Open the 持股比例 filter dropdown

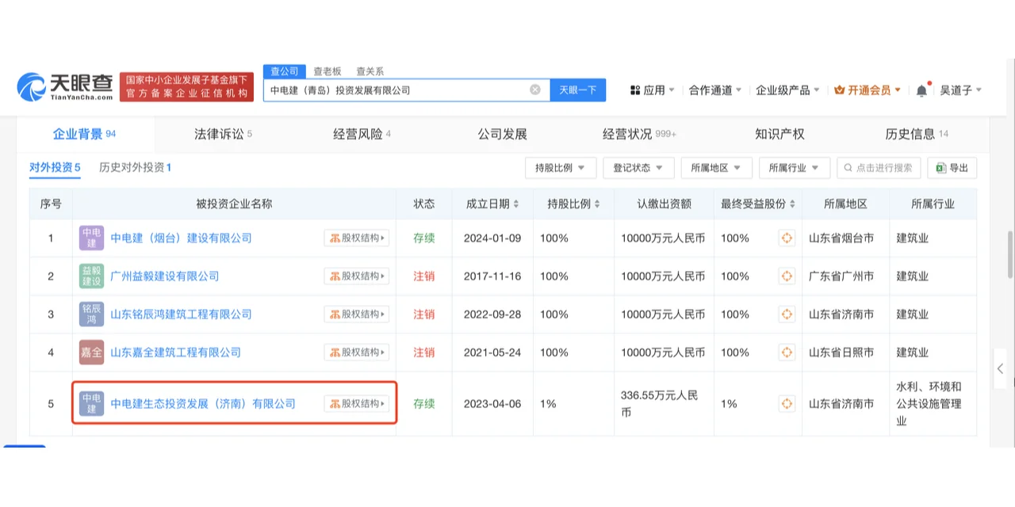click(x=560, y=168)
